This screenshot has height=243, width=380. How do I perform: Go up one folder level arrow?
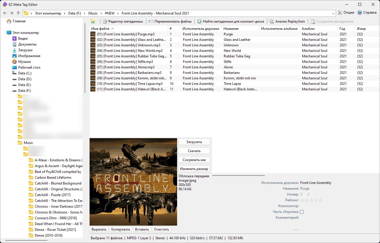[x=18, y=13]
